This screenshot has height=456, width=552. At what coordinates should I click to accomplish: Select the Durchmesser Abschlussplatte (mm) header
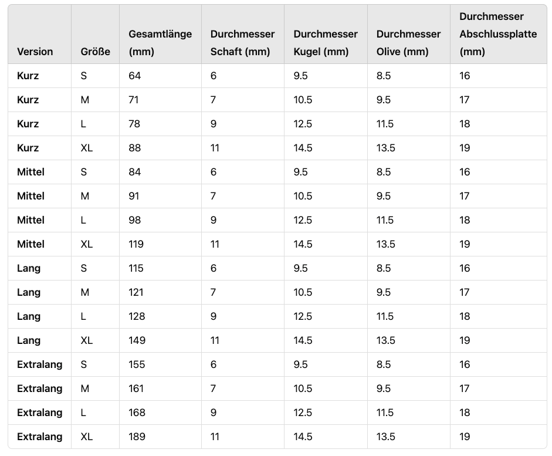[x=497, y=34]
